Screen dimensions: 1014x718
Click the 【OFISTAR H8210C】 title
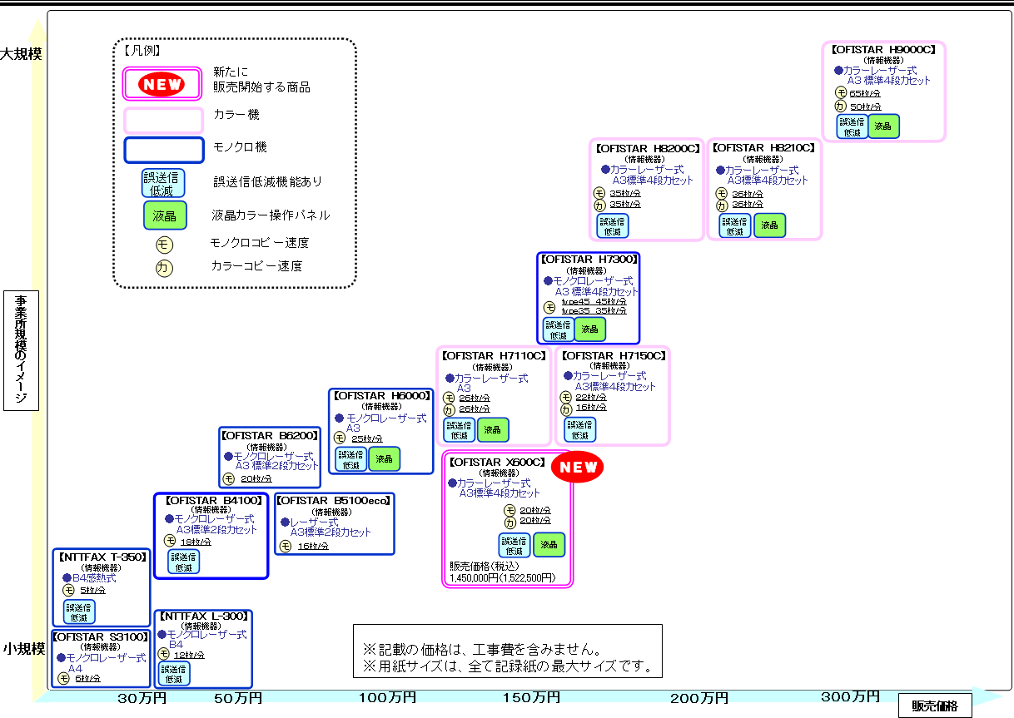[x=764, y=148]
